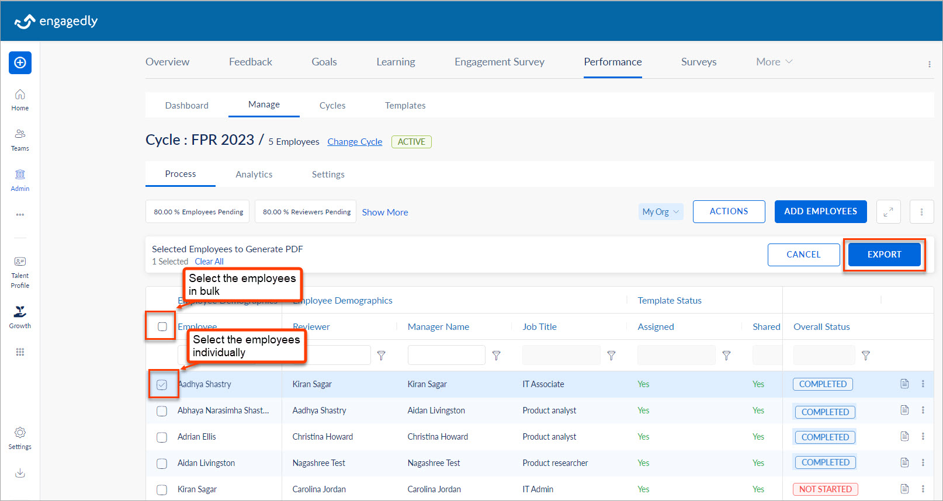Click COMPLETED status for Aadhya Shastry

point(823,384)
